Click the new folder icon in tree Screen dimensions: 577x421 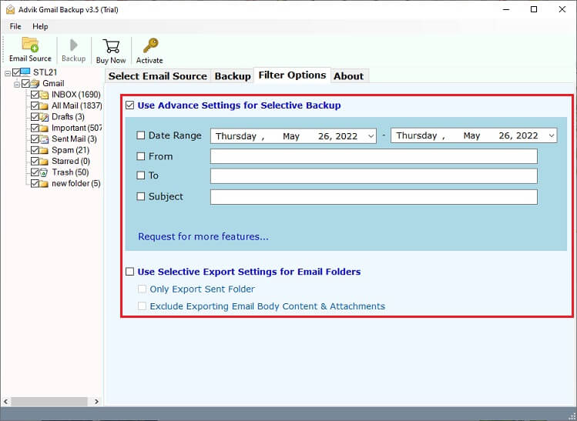click(44, 183)
